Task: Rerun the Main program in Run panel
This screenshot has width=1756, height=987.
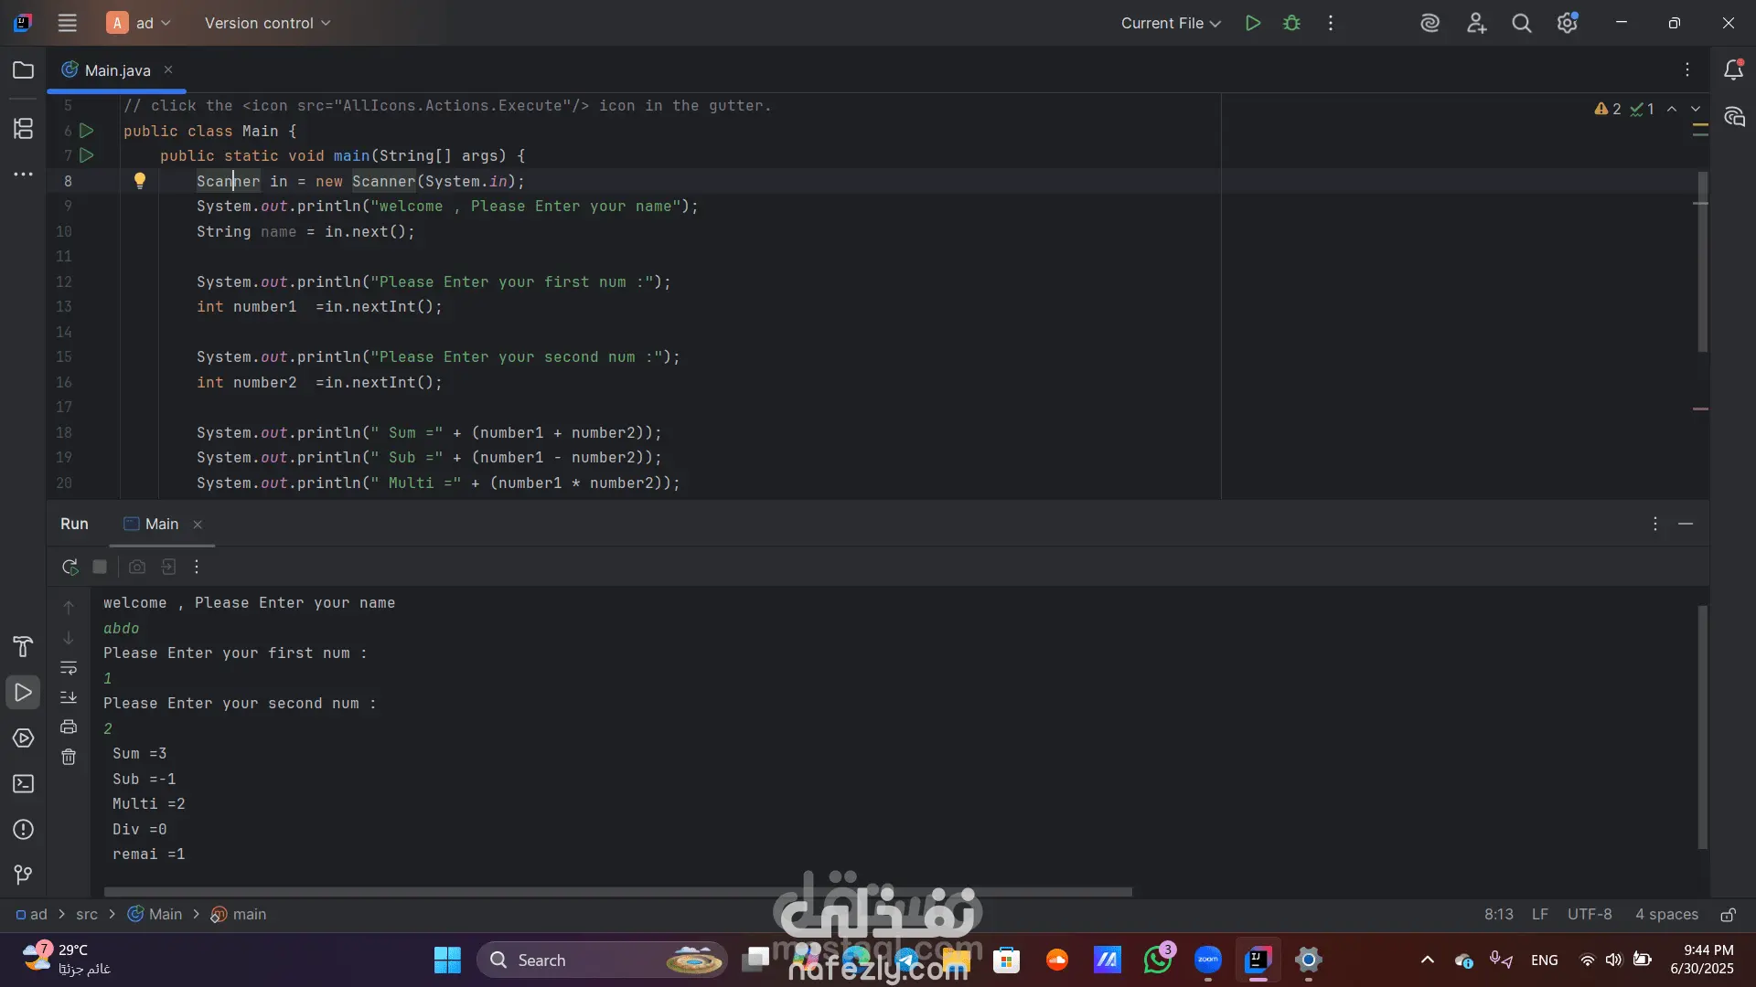Action: click(70, 567)
